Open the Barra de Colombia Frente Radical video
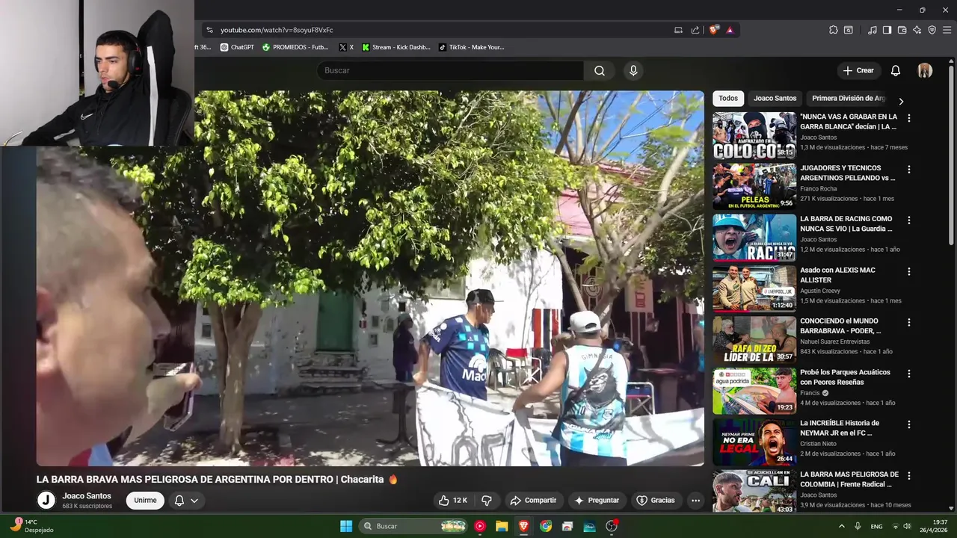 (754, 491)
